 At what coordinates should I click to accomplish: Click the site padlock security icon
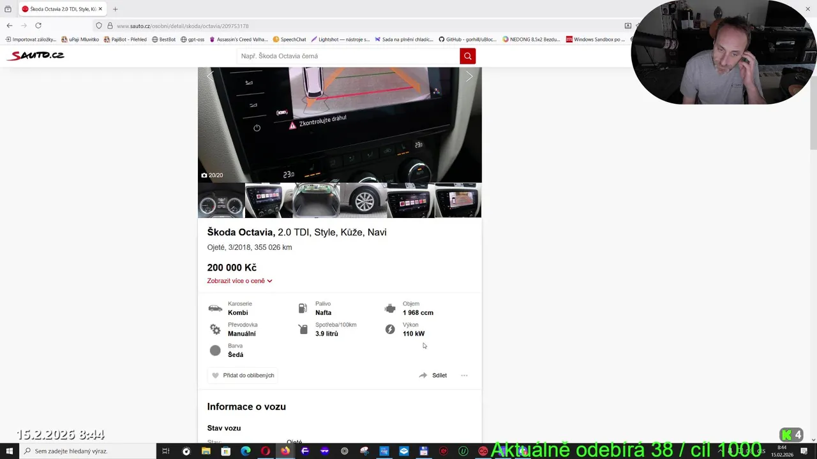point(110,26)
